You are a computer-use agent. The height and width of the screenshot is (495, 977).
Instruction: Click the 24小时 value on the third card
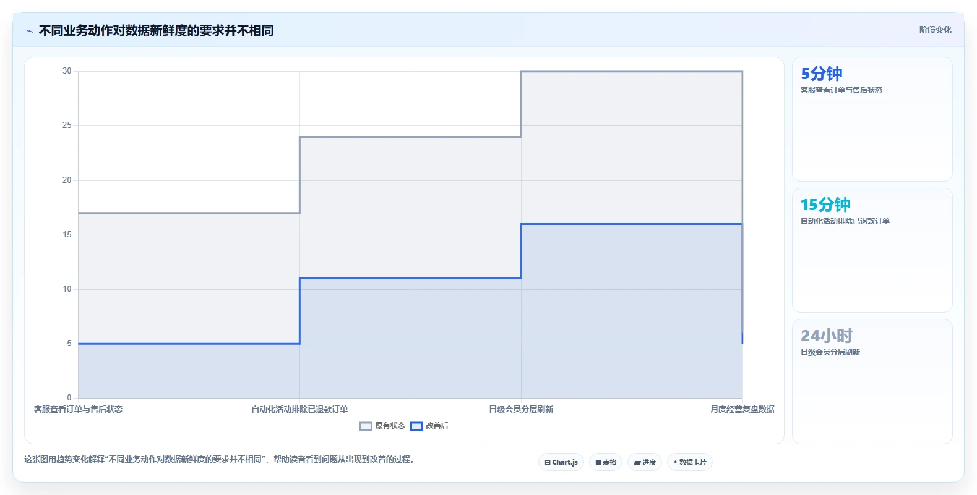coord(827,336)
